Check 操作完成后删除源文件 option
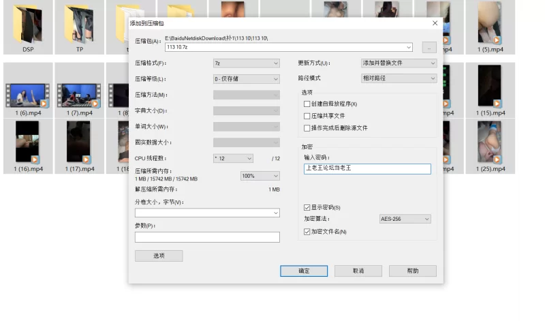545x321 pixels. [x=307, y=128]
